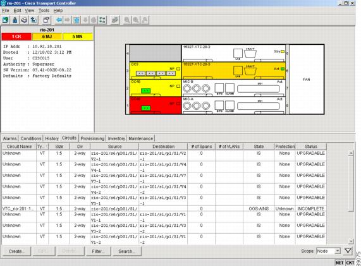Sort by Status column header
The height and width of the screenshot is (266, 361).
[x=311, y=147]
